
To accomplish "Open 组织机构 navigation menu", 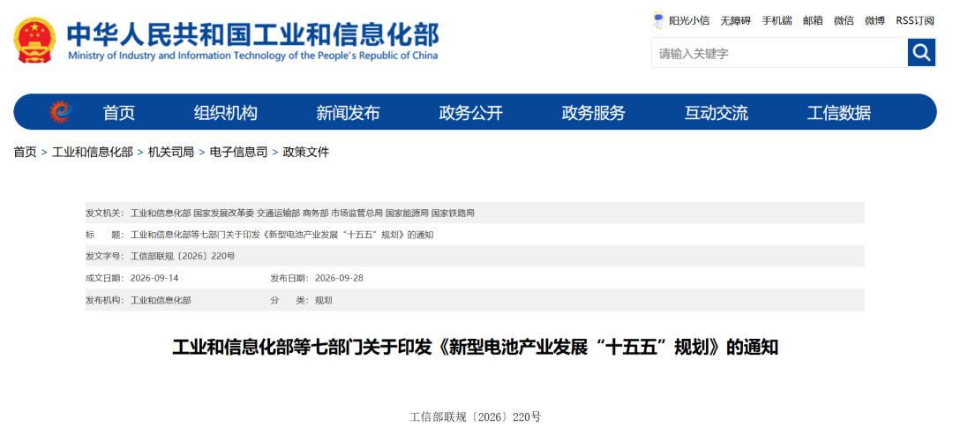I will pyautogui.click(x=226, y=112).
